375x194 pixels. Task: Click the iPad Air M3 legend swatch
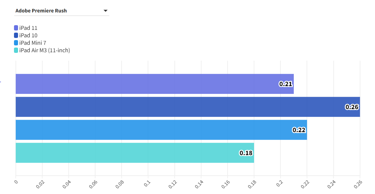[16, 50]
